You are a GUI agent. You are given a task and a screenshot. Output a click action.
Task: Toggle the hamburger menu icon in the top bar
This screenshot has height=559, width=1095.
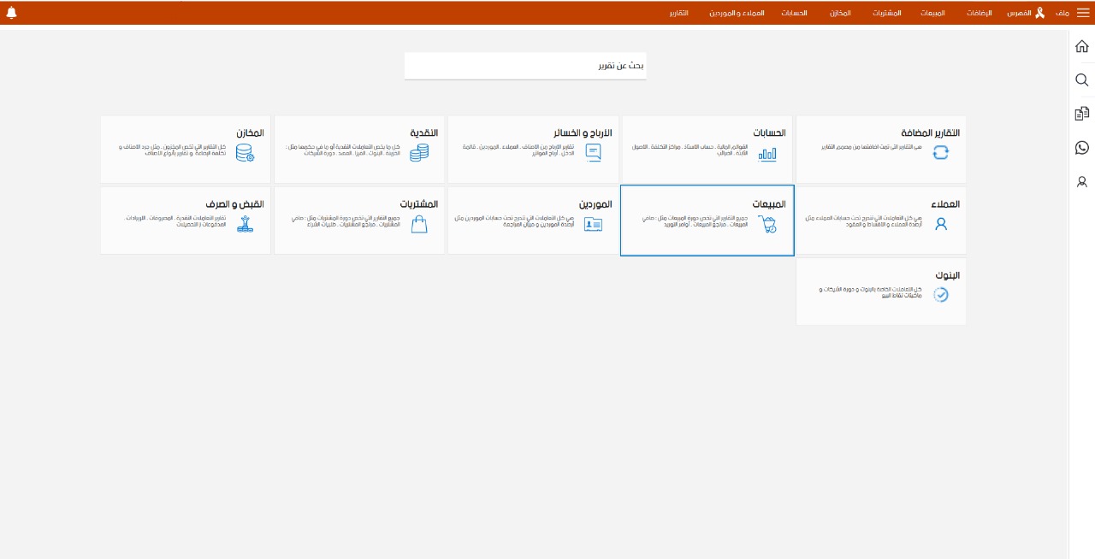point(1083,13)
